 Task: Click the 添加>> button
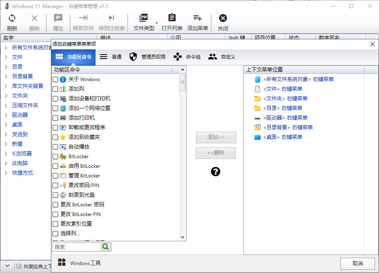pos(216,137)
